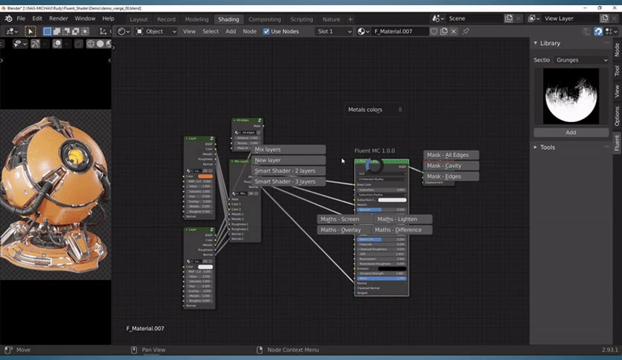Click the Blender logo menu icon
Viewport: 622px width, 360px height.
8,19
